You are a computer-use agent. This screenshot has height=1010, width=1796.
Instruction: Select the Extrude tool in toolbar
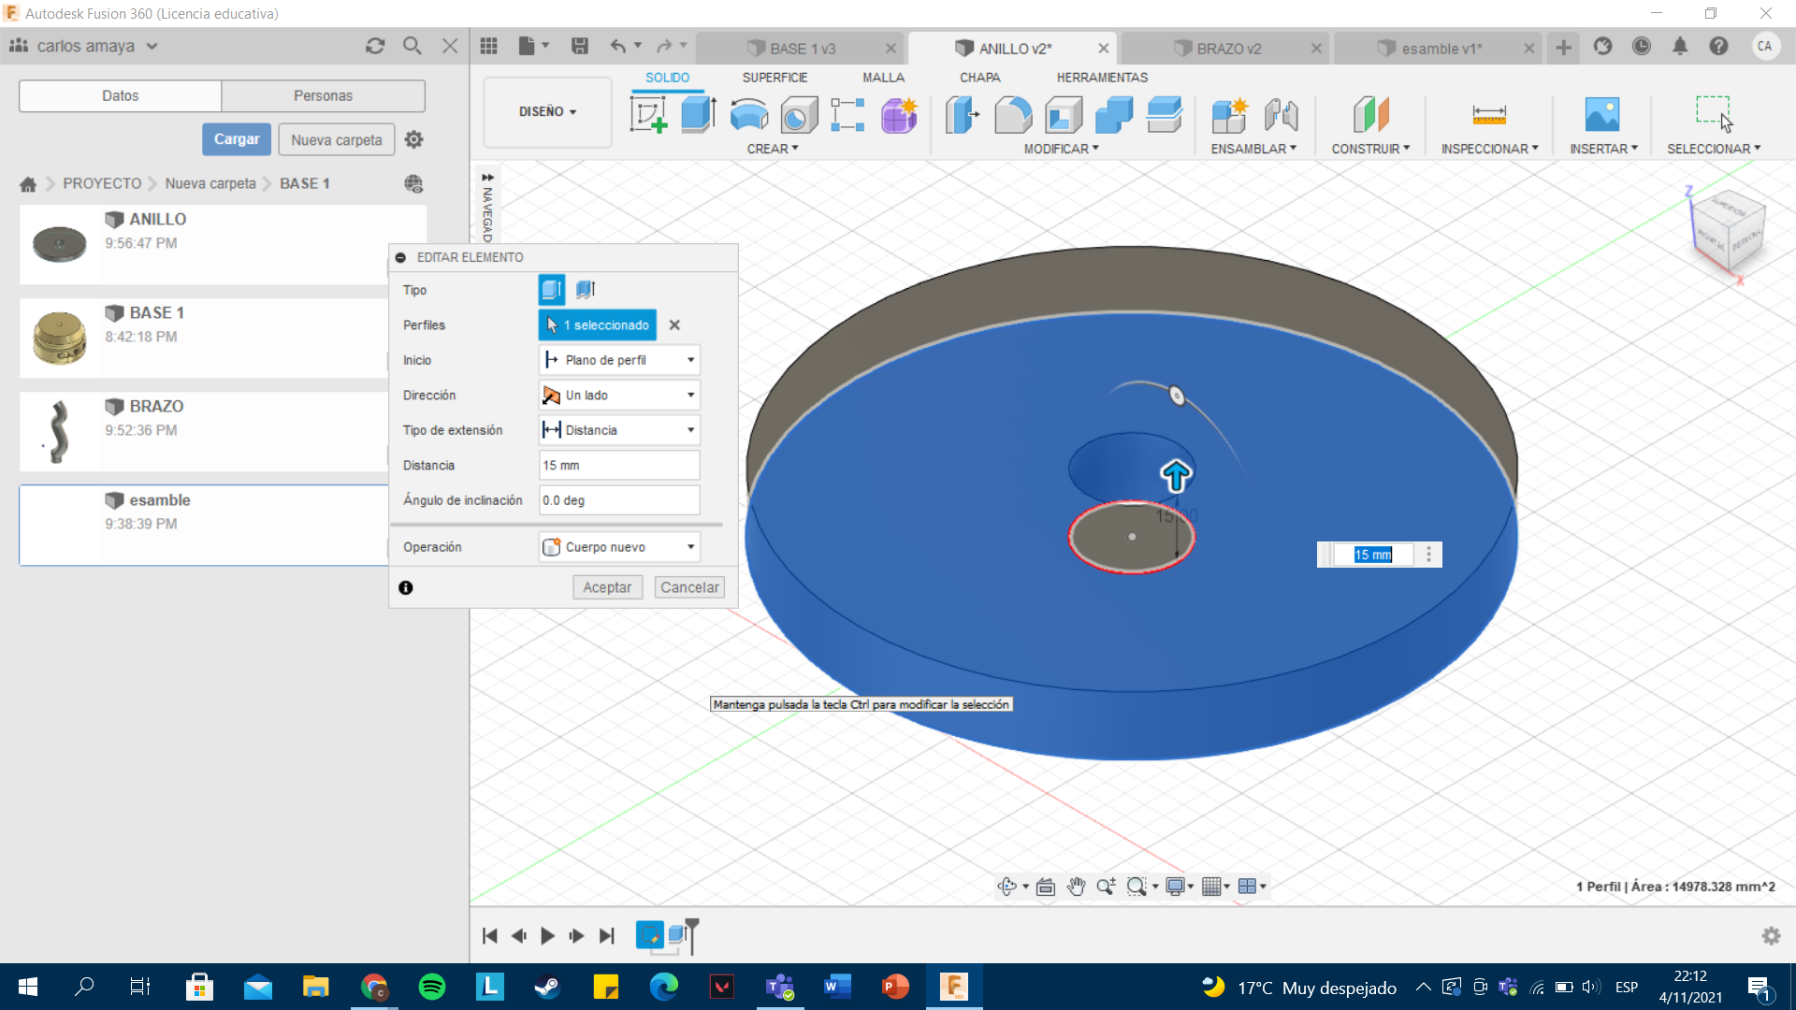698,115
